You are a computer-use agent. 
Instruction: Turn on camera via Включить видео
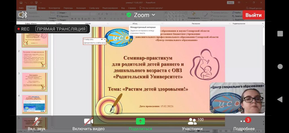(x=88, y=124)
